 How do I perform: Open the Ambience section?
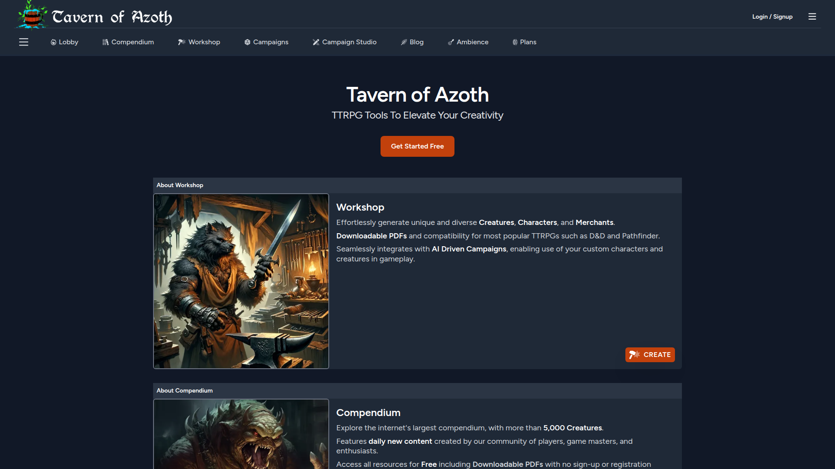coord(468,42)
